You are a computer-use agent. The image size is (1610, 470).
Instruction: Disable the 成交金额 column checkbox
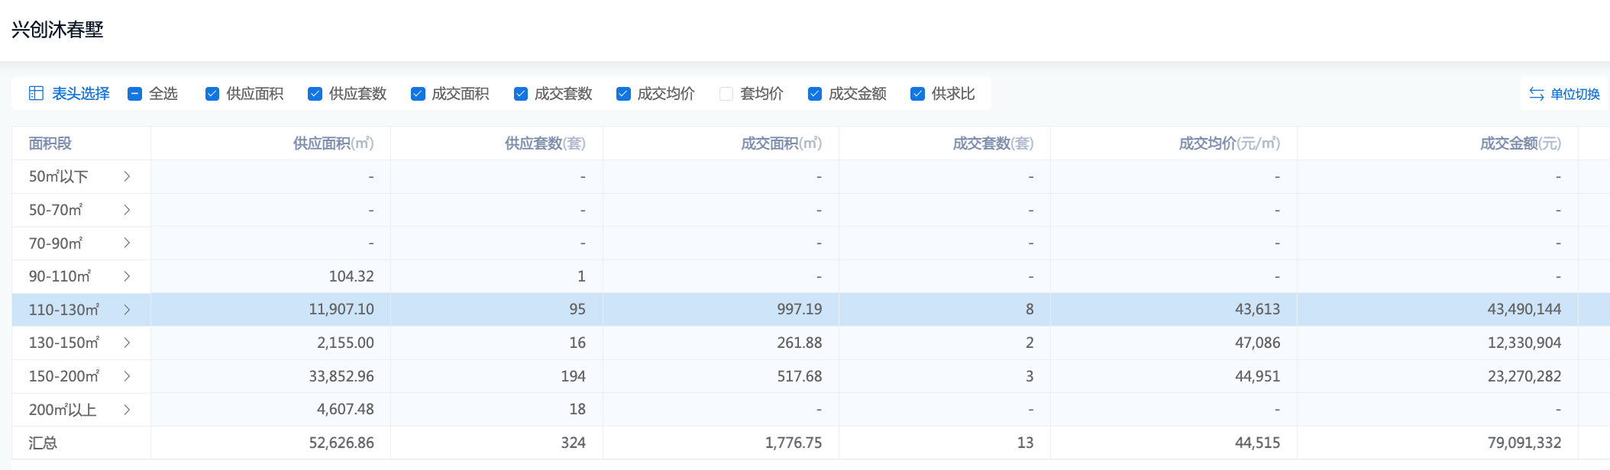(x=815, y=94)
